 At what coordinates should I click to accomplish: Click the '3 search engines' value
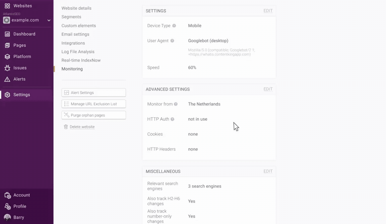coord(205,186)
